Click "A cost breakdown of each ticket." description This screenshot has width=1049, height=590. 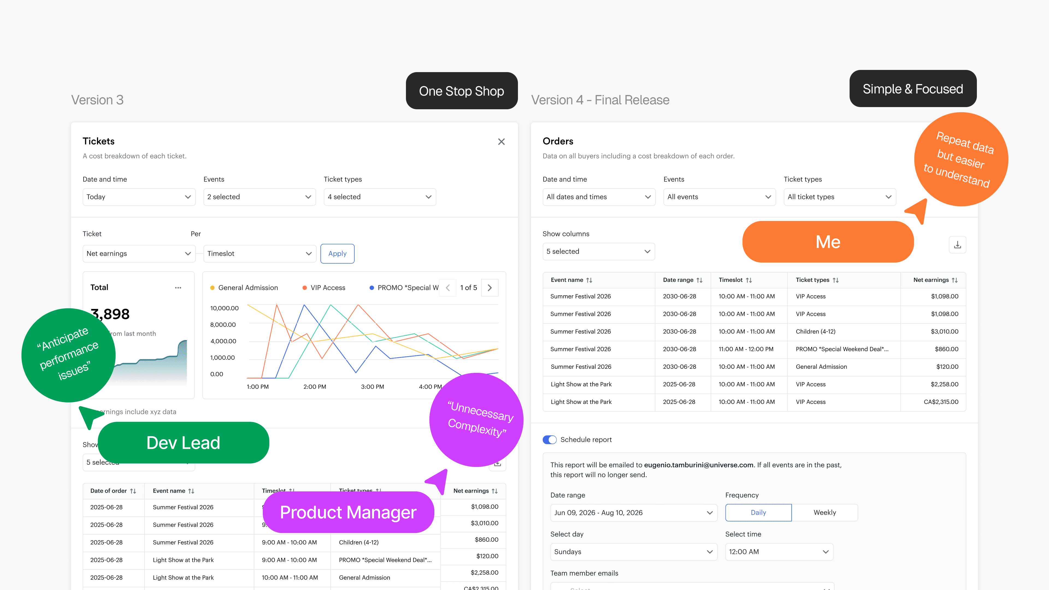134,156
